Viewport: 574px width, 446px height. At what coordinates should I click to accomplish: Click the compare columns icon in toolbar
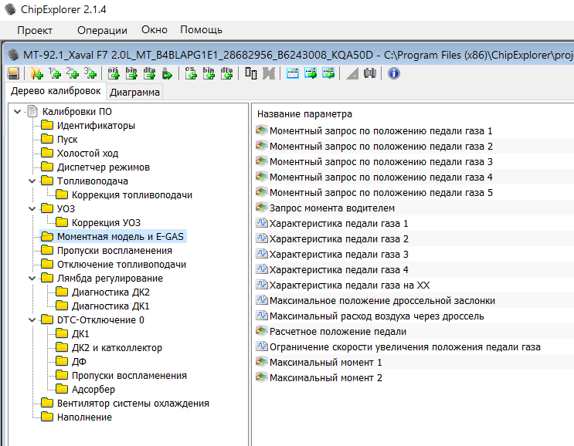click(251, 73)
